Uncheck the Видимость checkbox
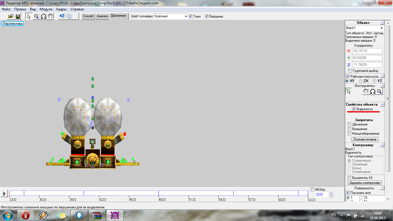The image size is (393, 221). [354, 109]
